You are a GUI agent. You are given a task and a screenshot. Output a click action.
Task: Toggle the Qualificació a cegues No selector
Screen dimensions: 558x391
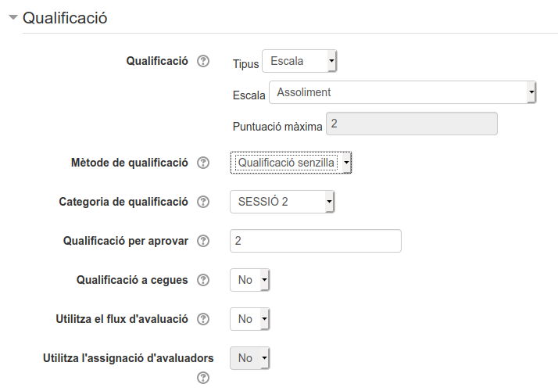coord(250,280)
